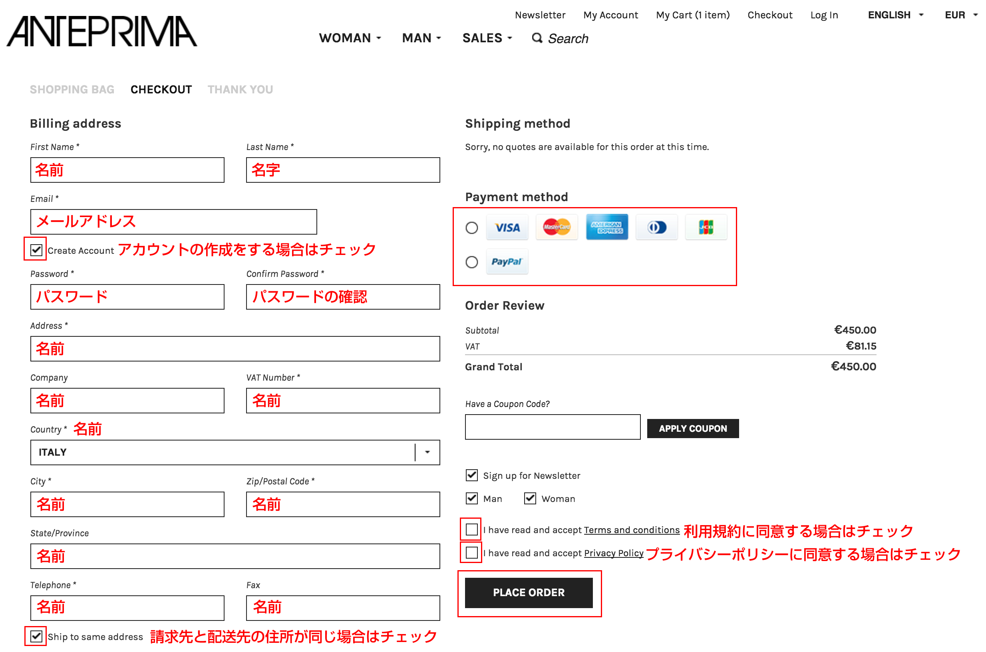Open the Terms and conditions link
The image size is (986, 652).
coord(632,530)
